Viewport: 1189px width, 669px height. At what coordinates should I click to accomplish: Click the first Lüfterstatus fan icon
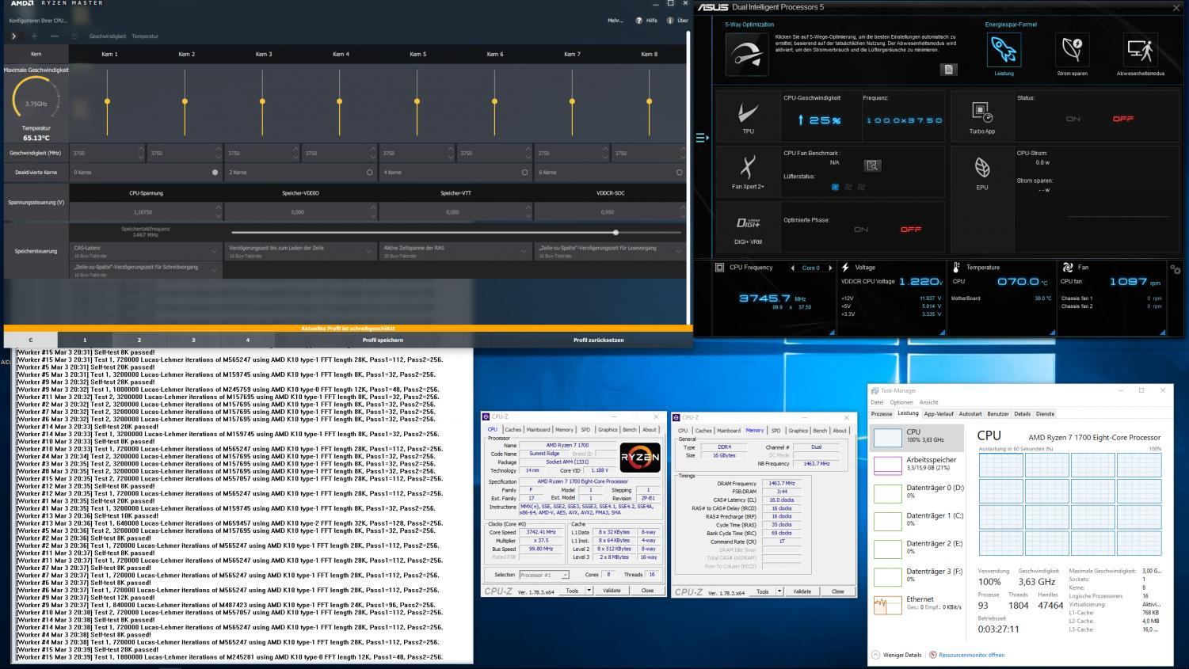tap(835, 187)
